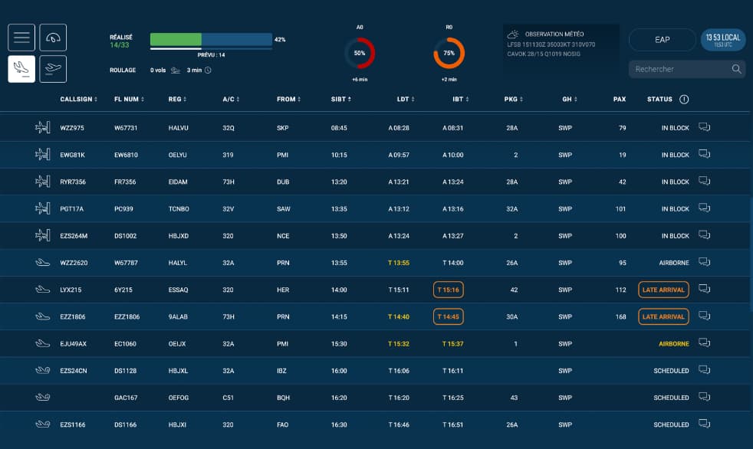
Task: Click the IN BLOCK status for PGT17A
Action: (x=676, y=209)
